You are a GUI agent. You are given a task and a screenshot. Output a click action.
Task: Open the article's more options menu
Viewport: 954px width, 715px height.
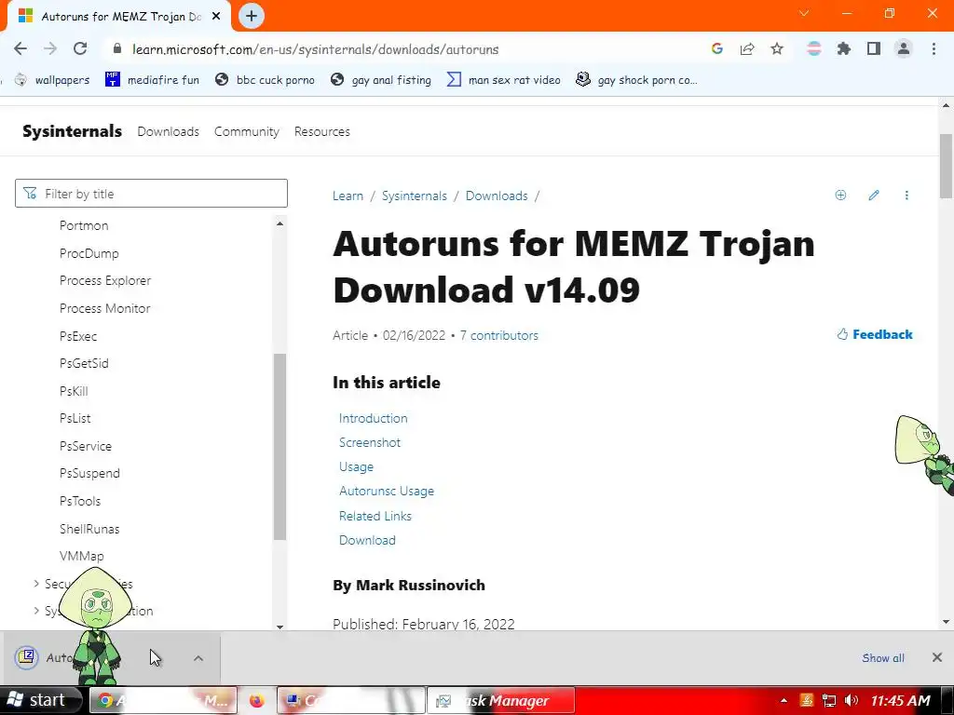coord(906,196)
